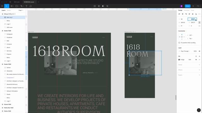
Task: Click the Use as mask icon
Action: point(103,6)
